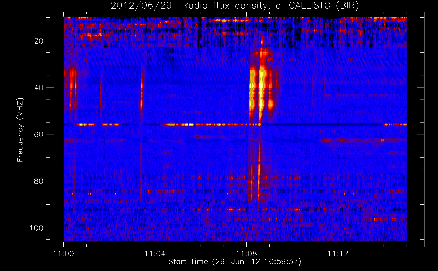Click the '20' frequency tick label

coord(39,41)
